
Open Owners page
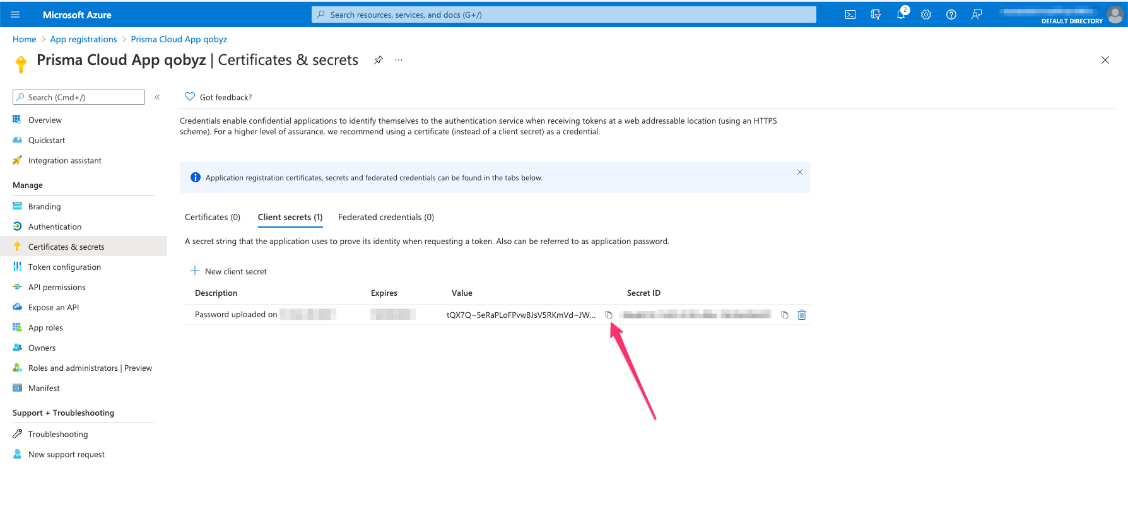42,348
